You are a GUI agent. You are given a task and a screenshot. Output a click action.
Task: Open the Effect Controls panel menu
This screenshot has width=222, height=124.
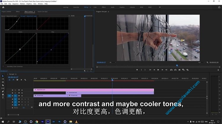(34, 12)
